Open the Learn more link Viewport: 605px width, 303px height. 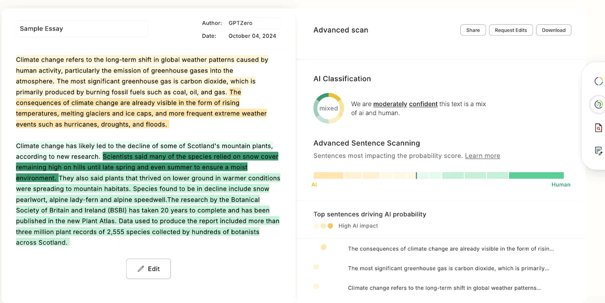[x=482, y=156]
